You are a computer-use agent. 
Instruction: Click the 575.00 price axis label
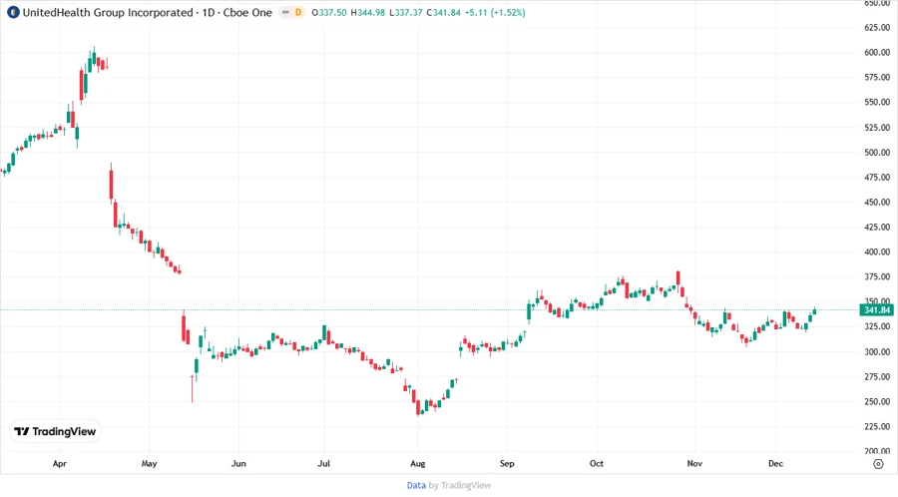click(877, 77)
